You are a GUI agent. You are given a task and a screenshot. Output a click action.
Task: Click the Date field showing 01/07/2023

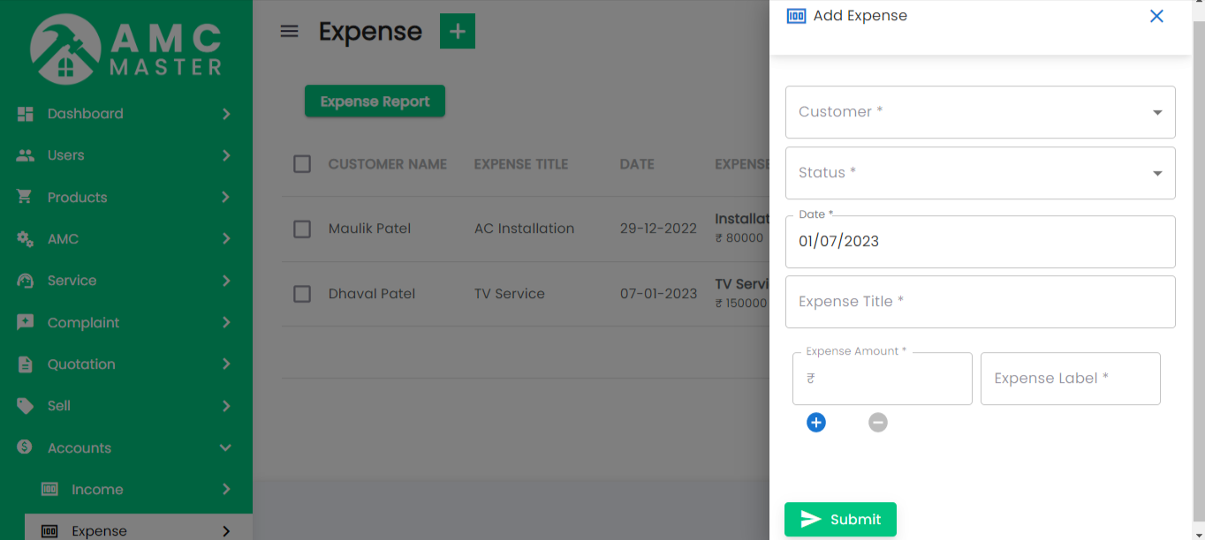tap(980, 241)
